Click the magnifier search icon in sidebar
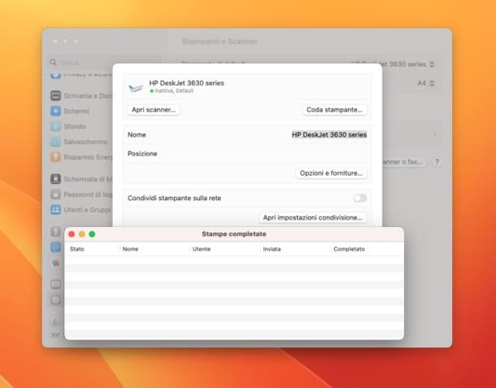Screen dimensions: 496x388 (x=53, y=62)
